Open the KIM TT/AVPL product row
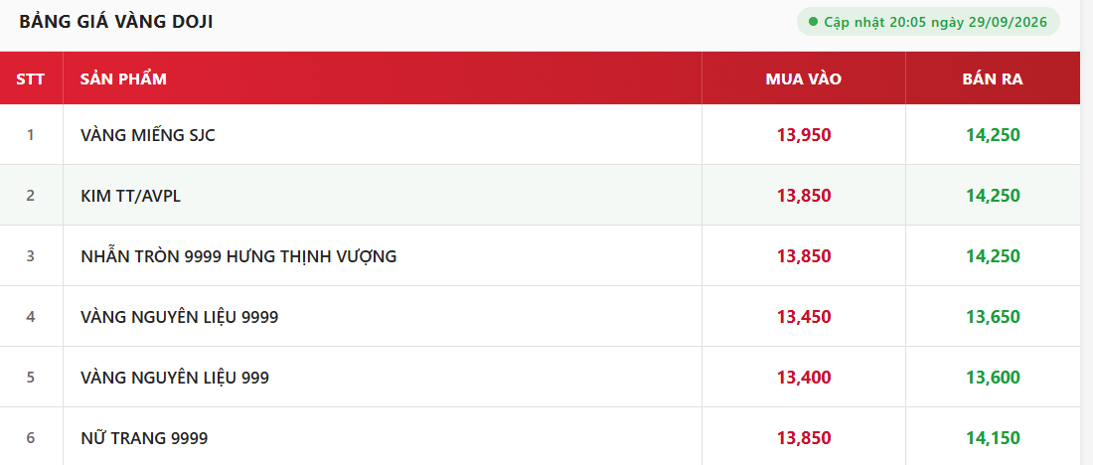 (541, 195)
